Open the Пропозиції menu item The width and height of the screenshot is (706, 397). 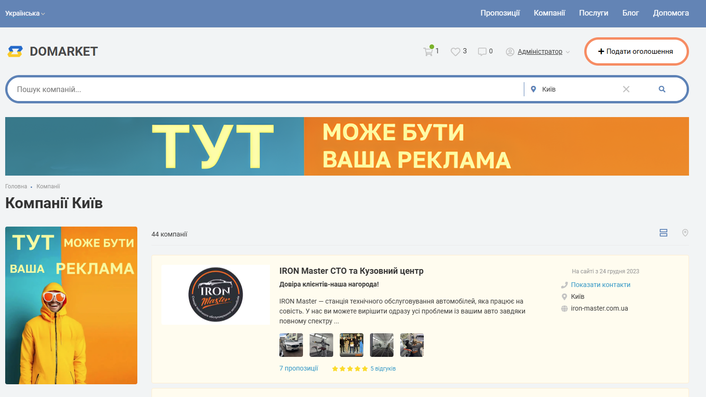point(500,13)
